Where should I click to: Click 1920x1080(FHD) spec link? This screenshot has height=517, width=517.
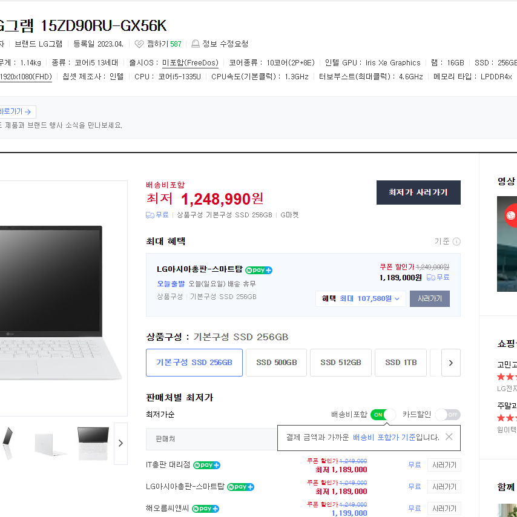pyautogui.click(x=26, y=77)
